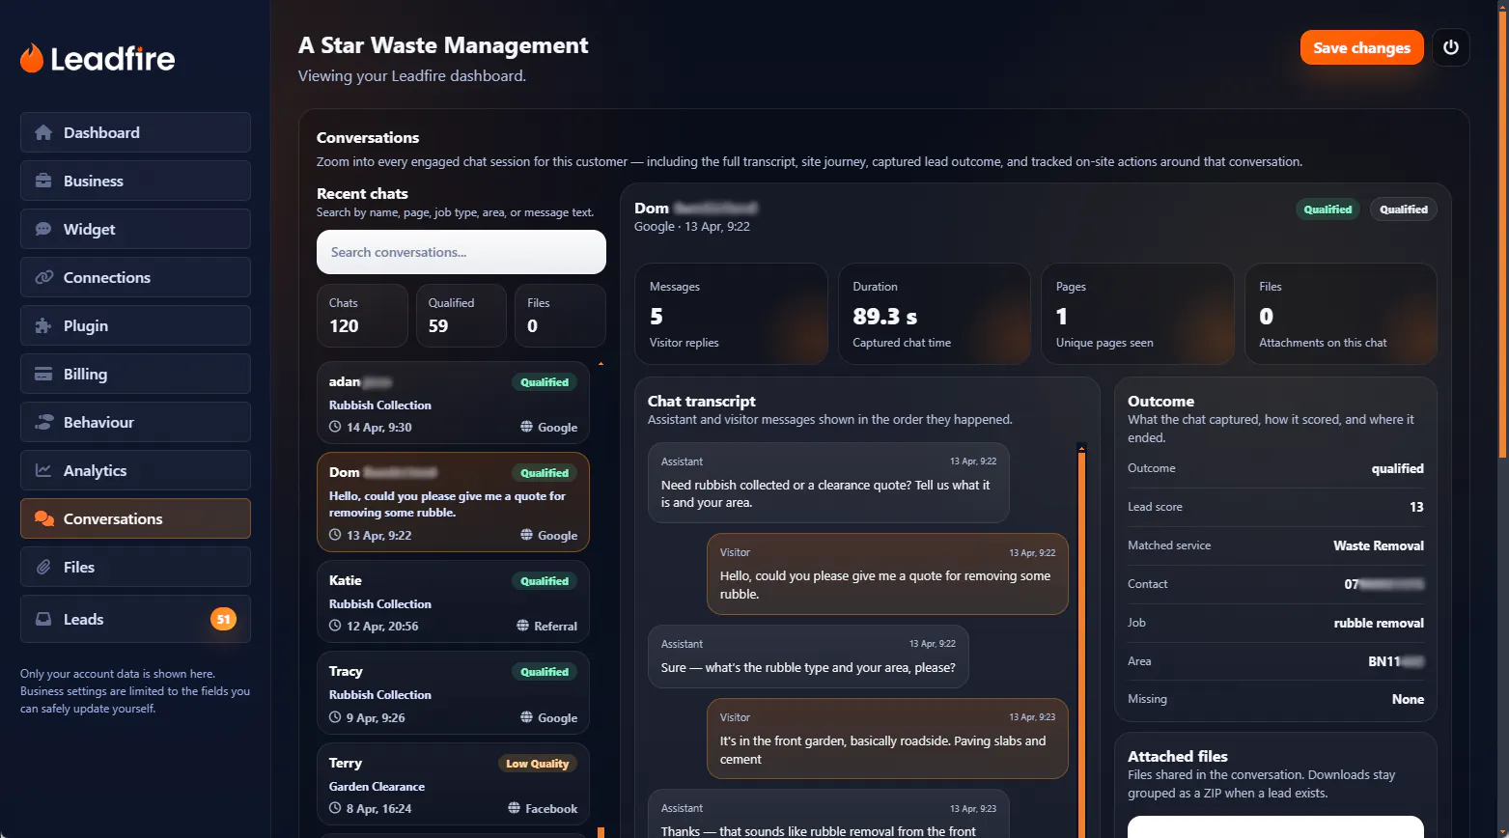Open Leads section label
Screen dimensions: 1509x838
pyautogui.click(x=83, y=619)
